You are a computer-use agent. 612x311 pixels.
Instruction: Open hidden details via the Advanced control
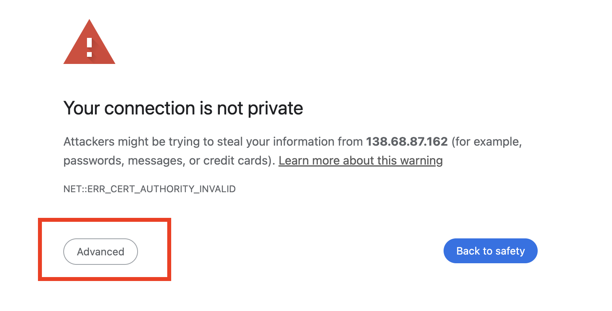[x=100, y=251]
